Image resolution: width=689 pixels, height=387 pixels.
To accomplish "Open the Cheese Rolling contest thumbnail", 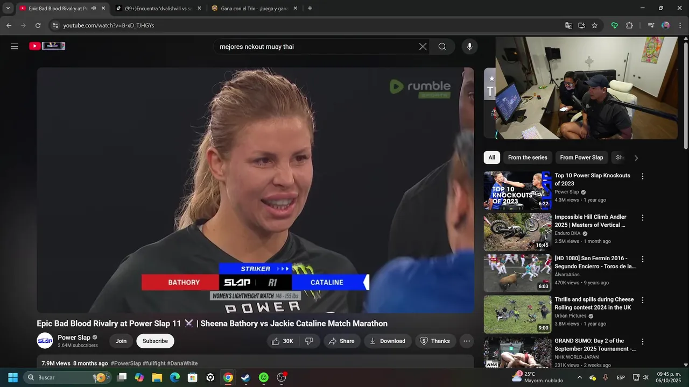I will click(x=517, y=314).
